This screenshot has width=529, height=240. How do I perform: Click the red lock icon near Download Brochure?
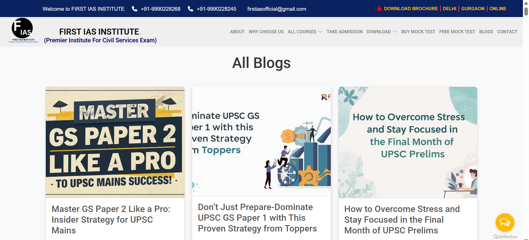click(379, 9)
